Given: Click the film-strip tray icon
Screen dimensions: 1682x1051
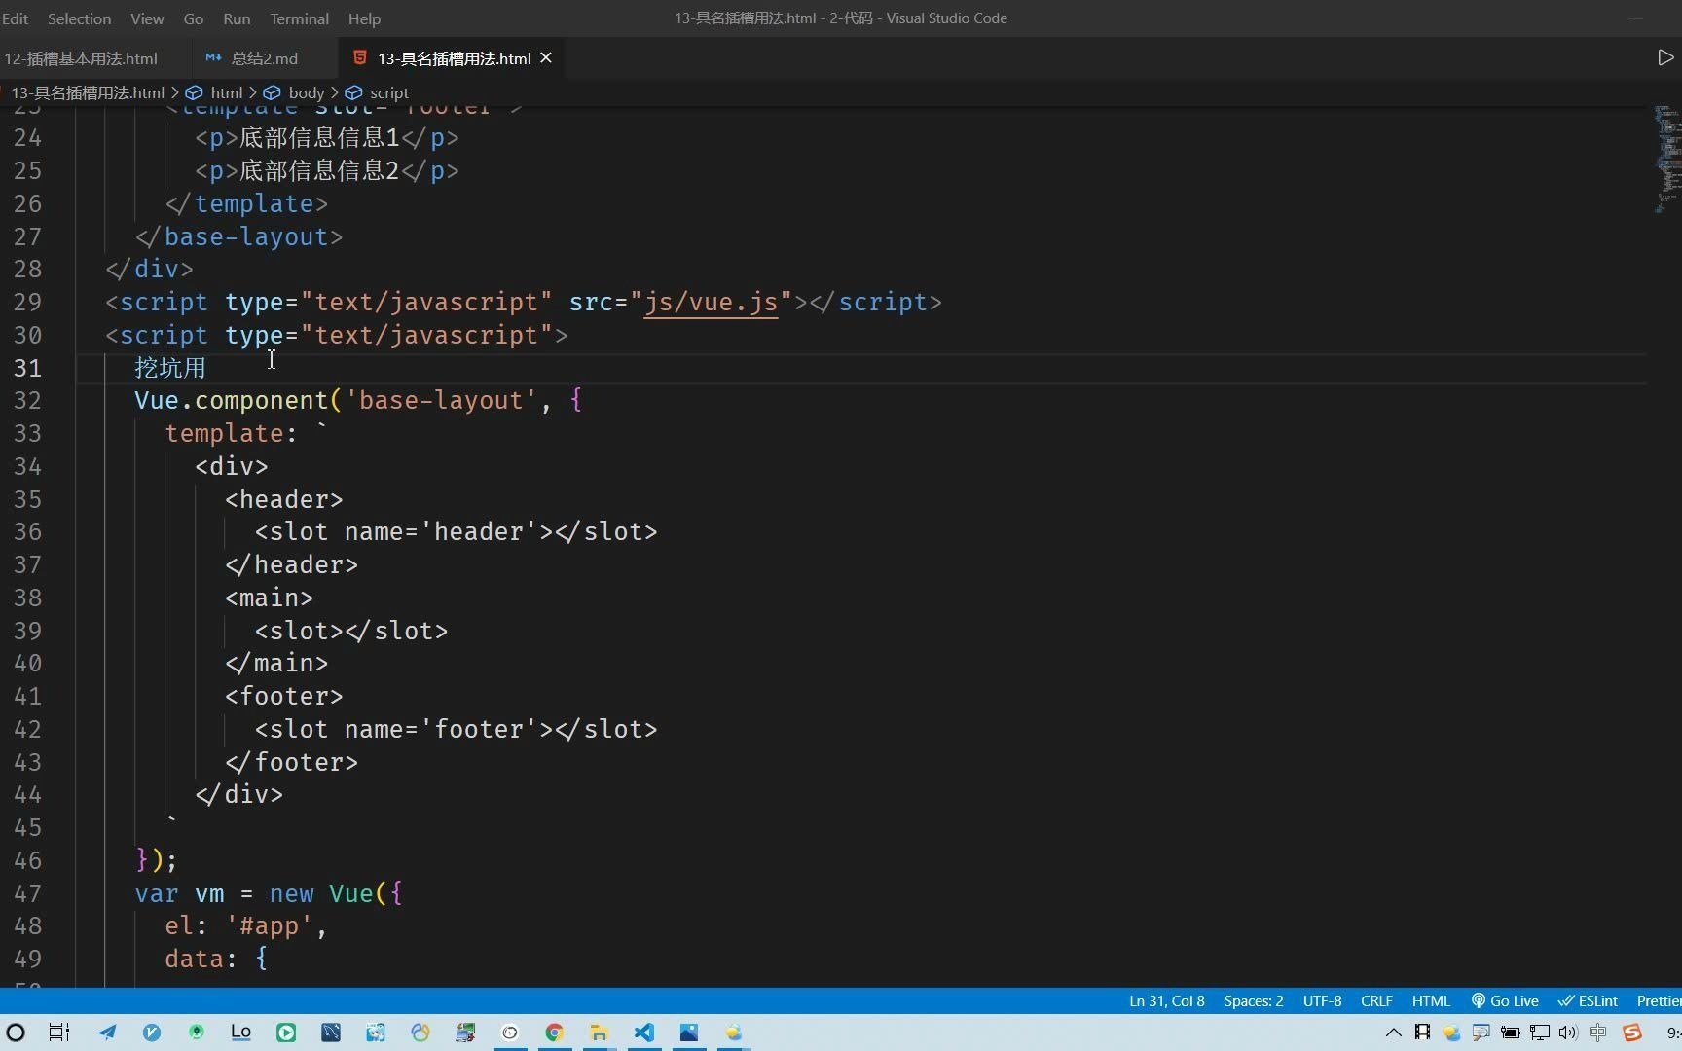Looking at the screenshot, I should point(1422,1033).
